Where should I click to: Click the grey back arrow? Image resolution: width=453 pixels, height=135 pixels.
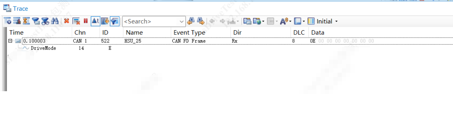tap(212, 21)
